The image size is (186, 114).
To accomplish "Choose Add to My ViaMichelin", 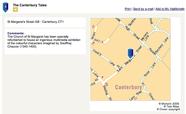I will (170, 9).
